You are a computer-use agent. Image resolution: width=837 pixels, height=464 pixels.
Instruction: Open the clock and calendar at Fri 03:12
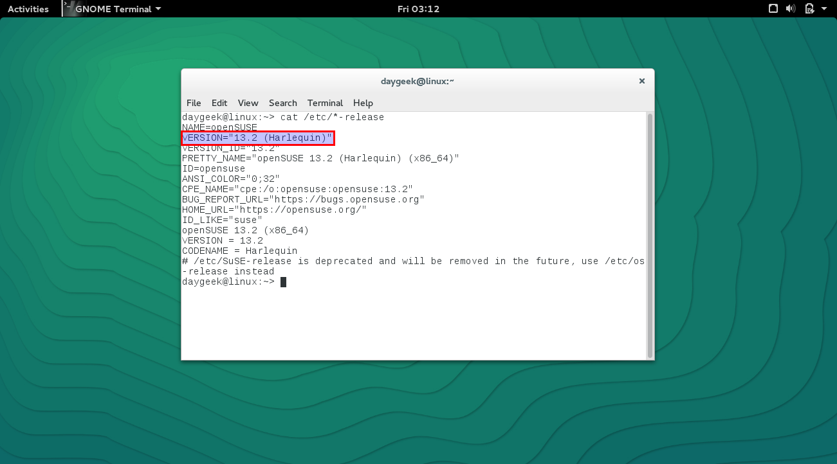(x=418, y=9)
